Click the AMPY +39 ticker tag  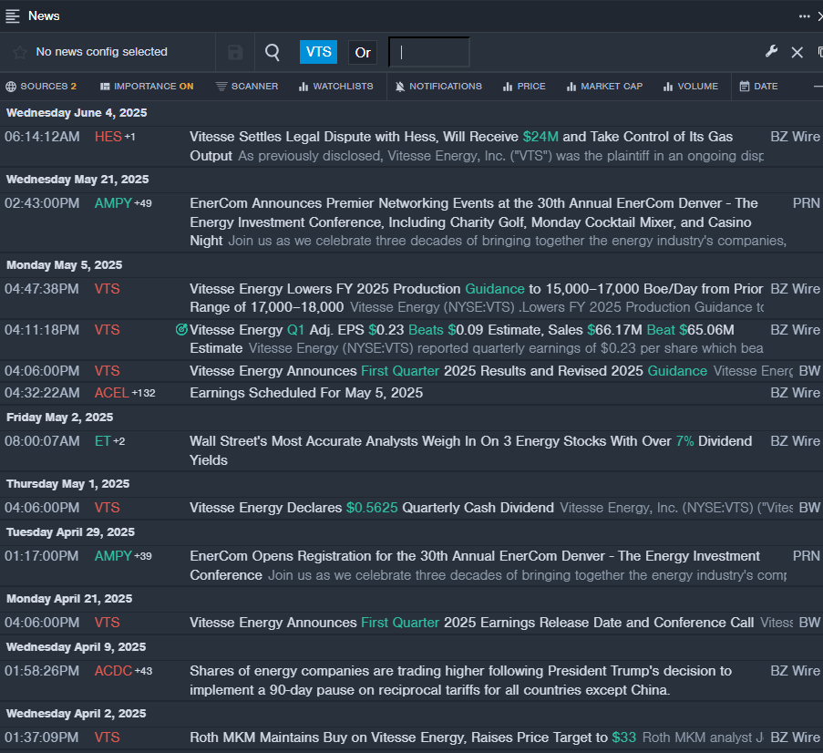[x=123, y=556]
